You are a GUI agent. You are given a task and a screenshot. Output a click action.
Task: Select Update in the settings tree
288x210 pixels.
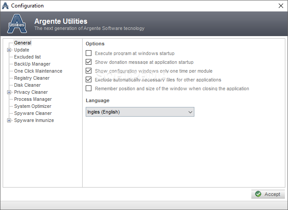pos(22,50)
